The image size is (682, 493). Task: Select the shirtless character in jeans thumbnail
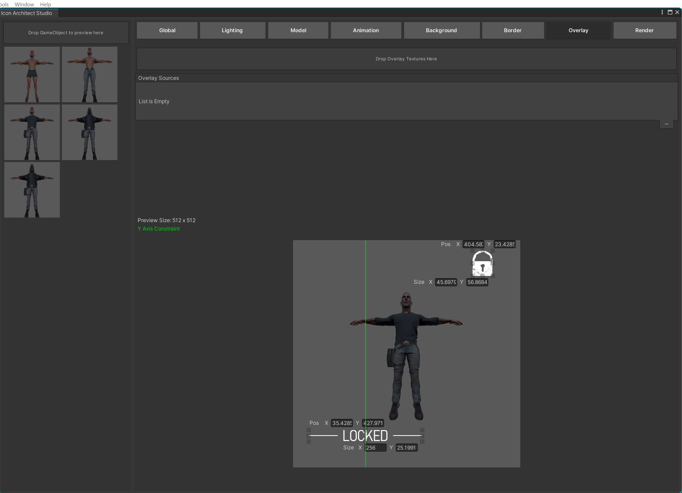[x=89, y=74]
